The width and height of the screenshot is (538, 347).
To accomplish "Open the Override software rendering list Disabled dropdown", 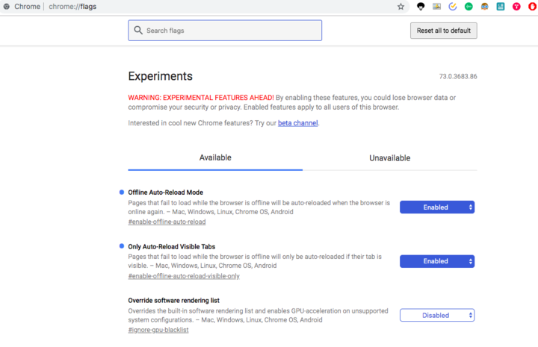I will [437, 315].
